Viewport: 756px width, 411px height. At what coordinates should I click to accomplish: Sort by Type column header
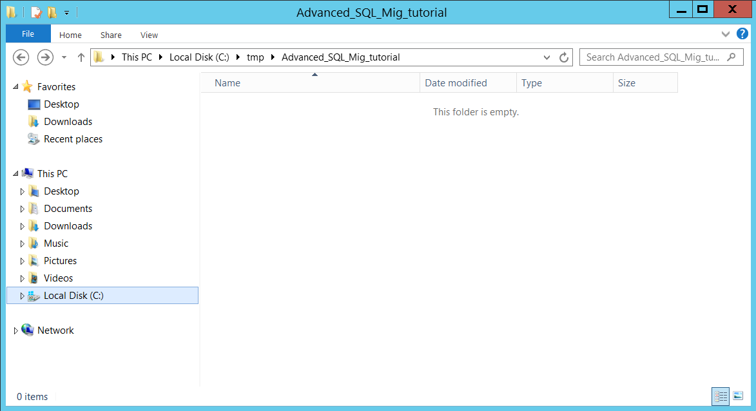pos(565,83)
